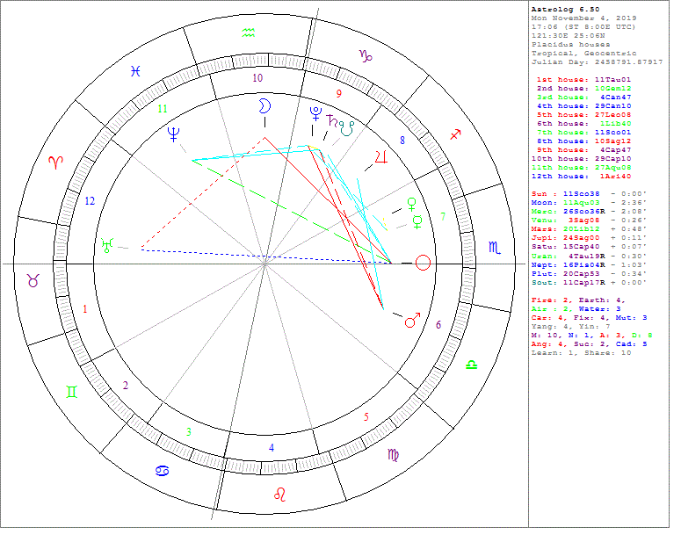Click the Sun glyph on the chart
The image size is (681, 542).
click(424, 263)
